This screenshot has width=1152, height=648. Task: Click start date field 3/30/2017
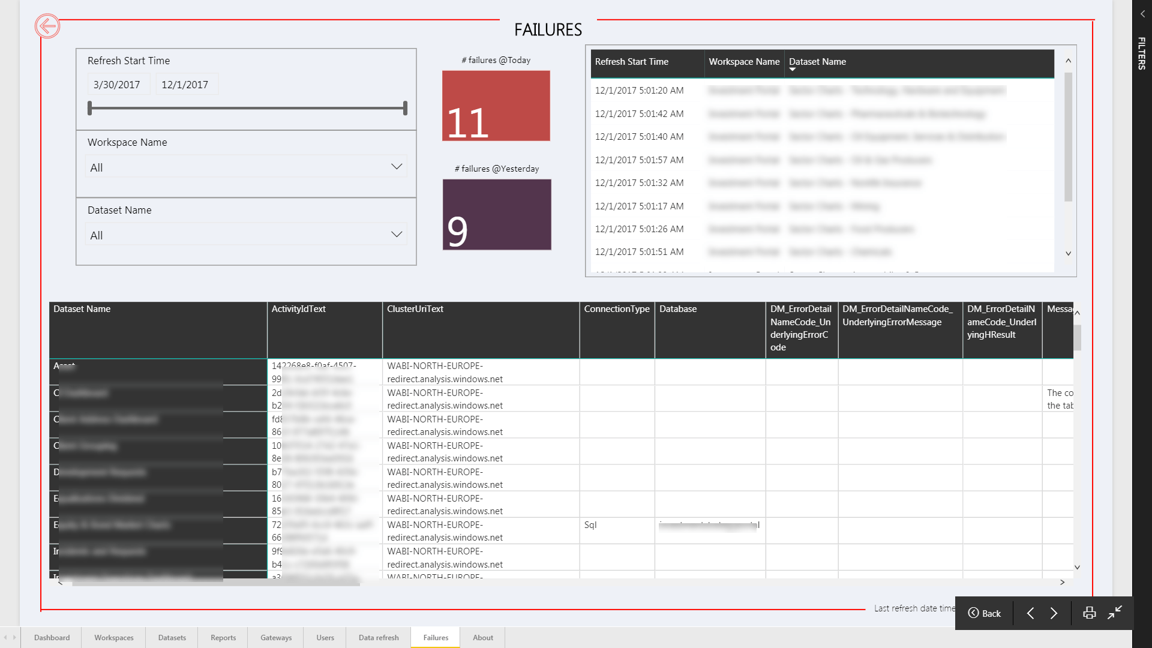[118, 85]
